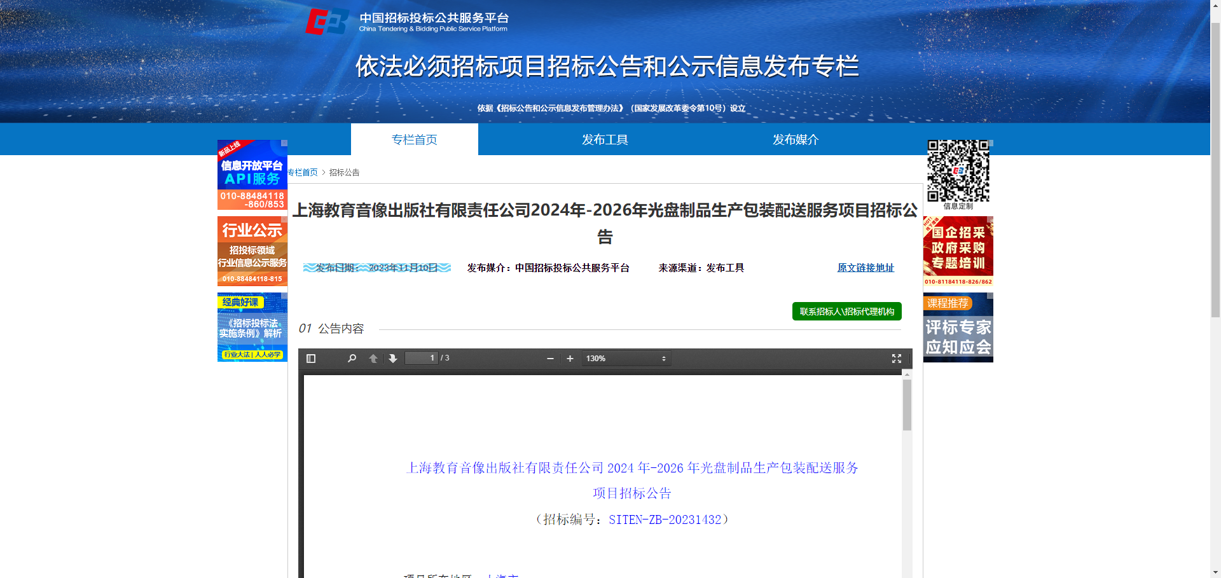
Task: Close the 行业公示 ad banner
Action: 284,219
